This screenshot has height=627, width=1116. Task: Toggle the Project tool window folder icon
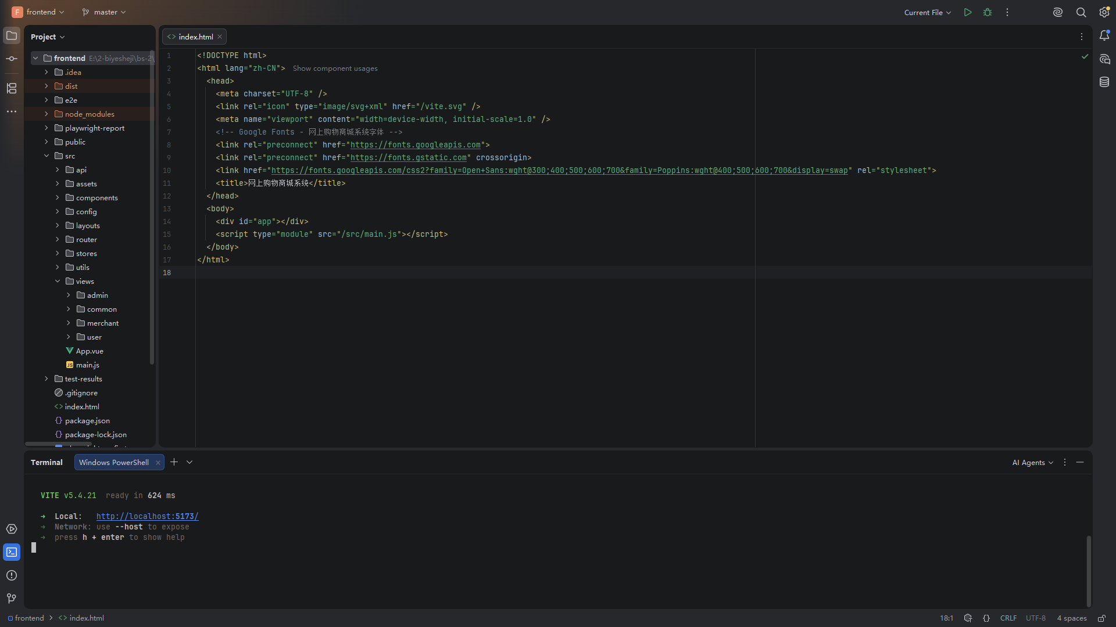coord(12,35)
